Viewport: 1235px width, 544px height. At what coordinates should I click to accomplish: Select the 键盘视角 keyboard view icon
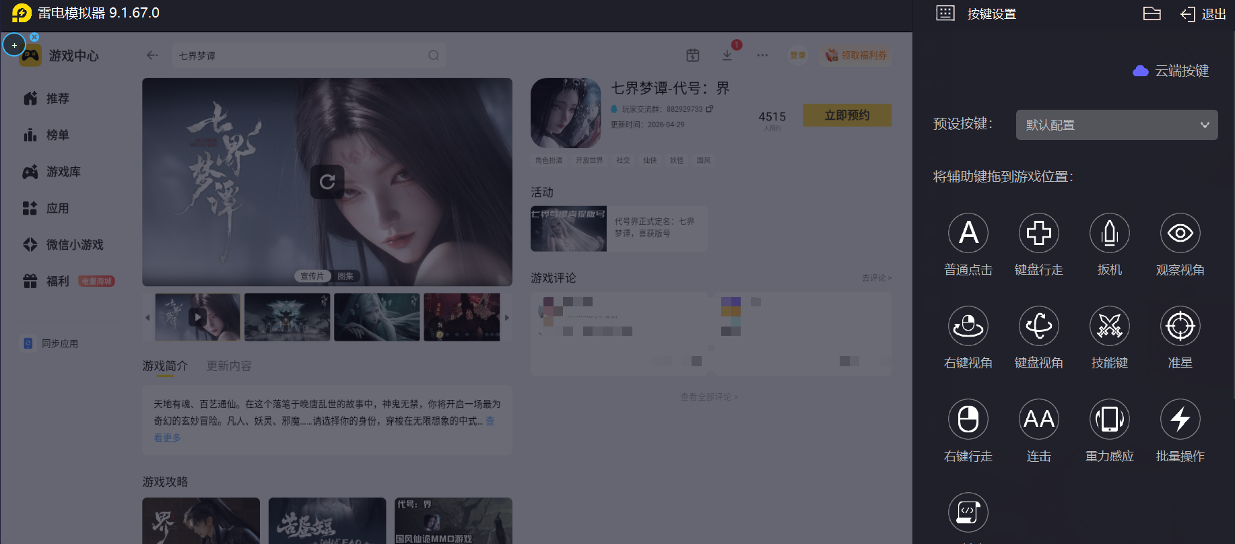pyautogui.click(x=1038, y=326)
